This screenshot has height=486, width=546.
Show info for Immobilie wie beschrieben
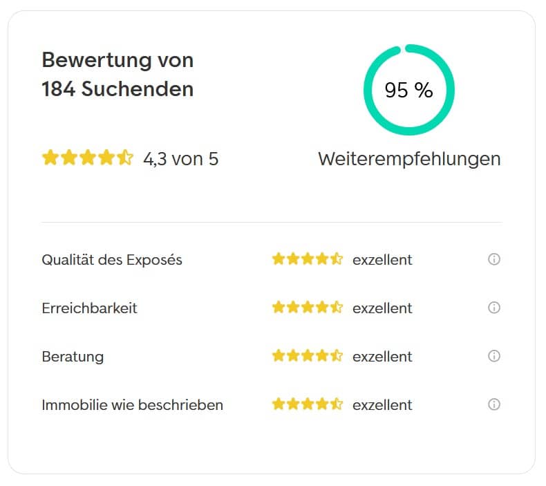493,404
